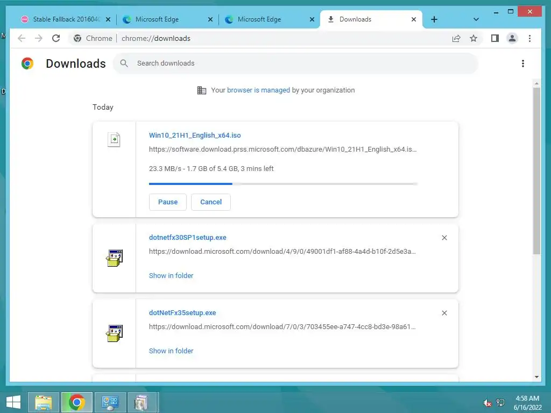This screenshot has height=413, width=551.
Task: Remove dotNetFx35setup.exe from the list
Action: click(x=444, y=313)
